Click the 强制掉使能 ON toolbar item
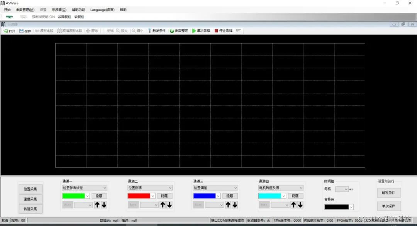 (x=43, y=17)
